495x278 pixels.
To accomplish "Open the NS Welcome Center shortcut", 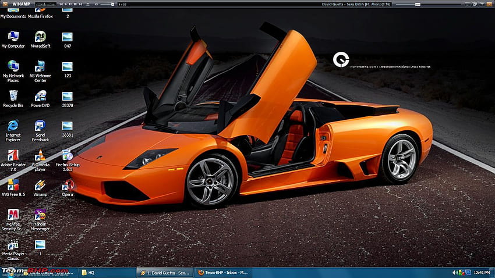I will 40,72.
